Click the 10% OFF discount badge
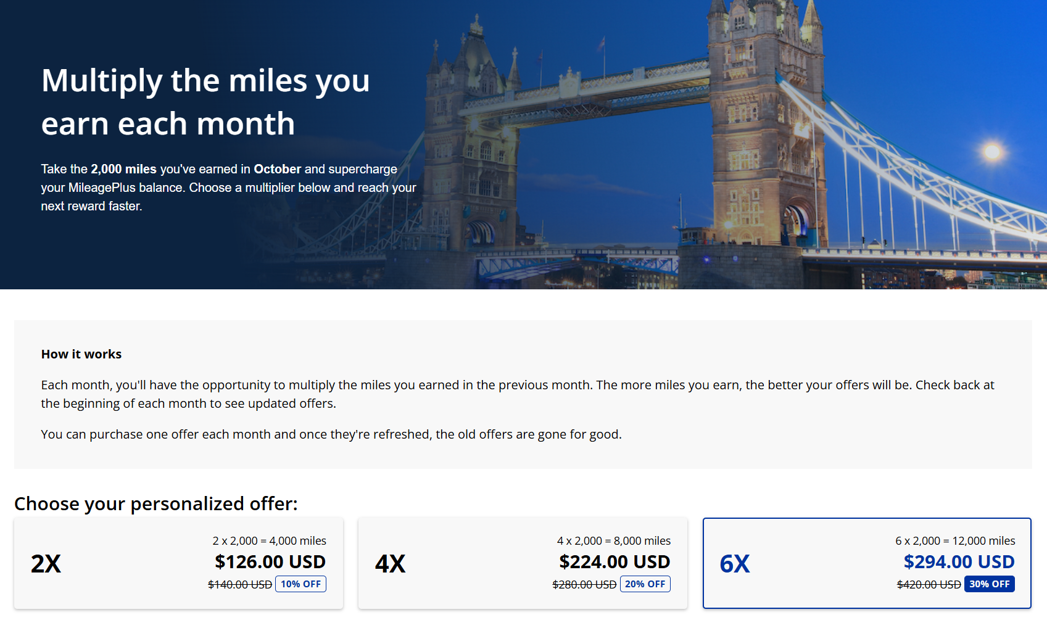The height and width of the screenshot is (620, 1047). 300,583
